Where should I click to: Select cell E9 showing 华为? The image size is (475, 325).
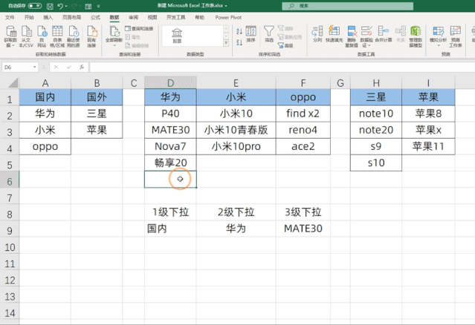(236, 229)
